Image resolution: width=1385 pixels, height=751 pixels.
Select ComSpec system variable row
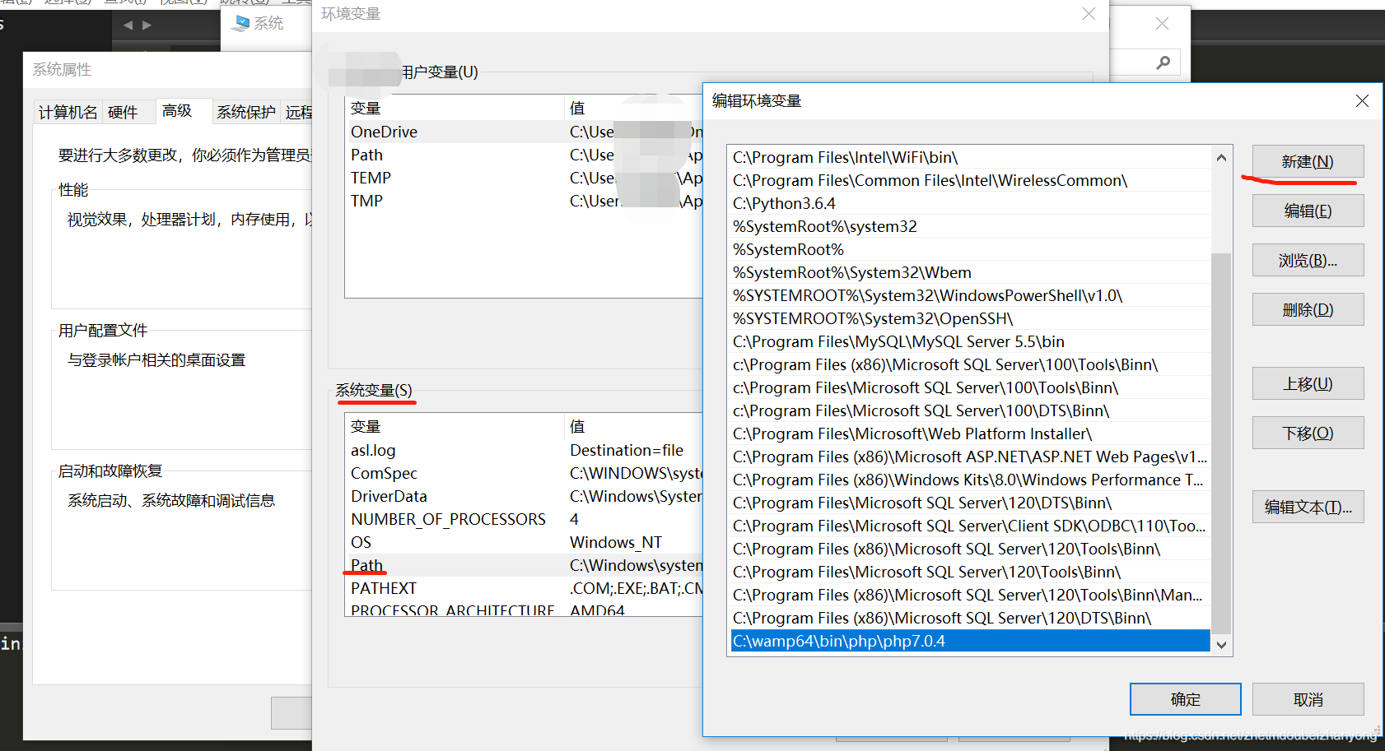tap(525, 473)
